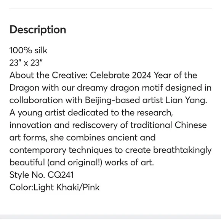The height and width of the screenshot is (221, 221).
Task: Click the phrase "(and original!)"
Action: click(x=75, y=162)
